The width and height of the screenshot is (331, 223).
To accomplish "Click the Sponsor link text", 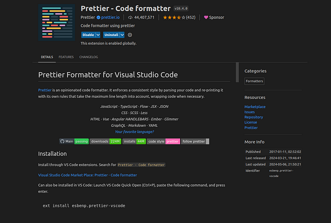I will click(x=217, y=17).
